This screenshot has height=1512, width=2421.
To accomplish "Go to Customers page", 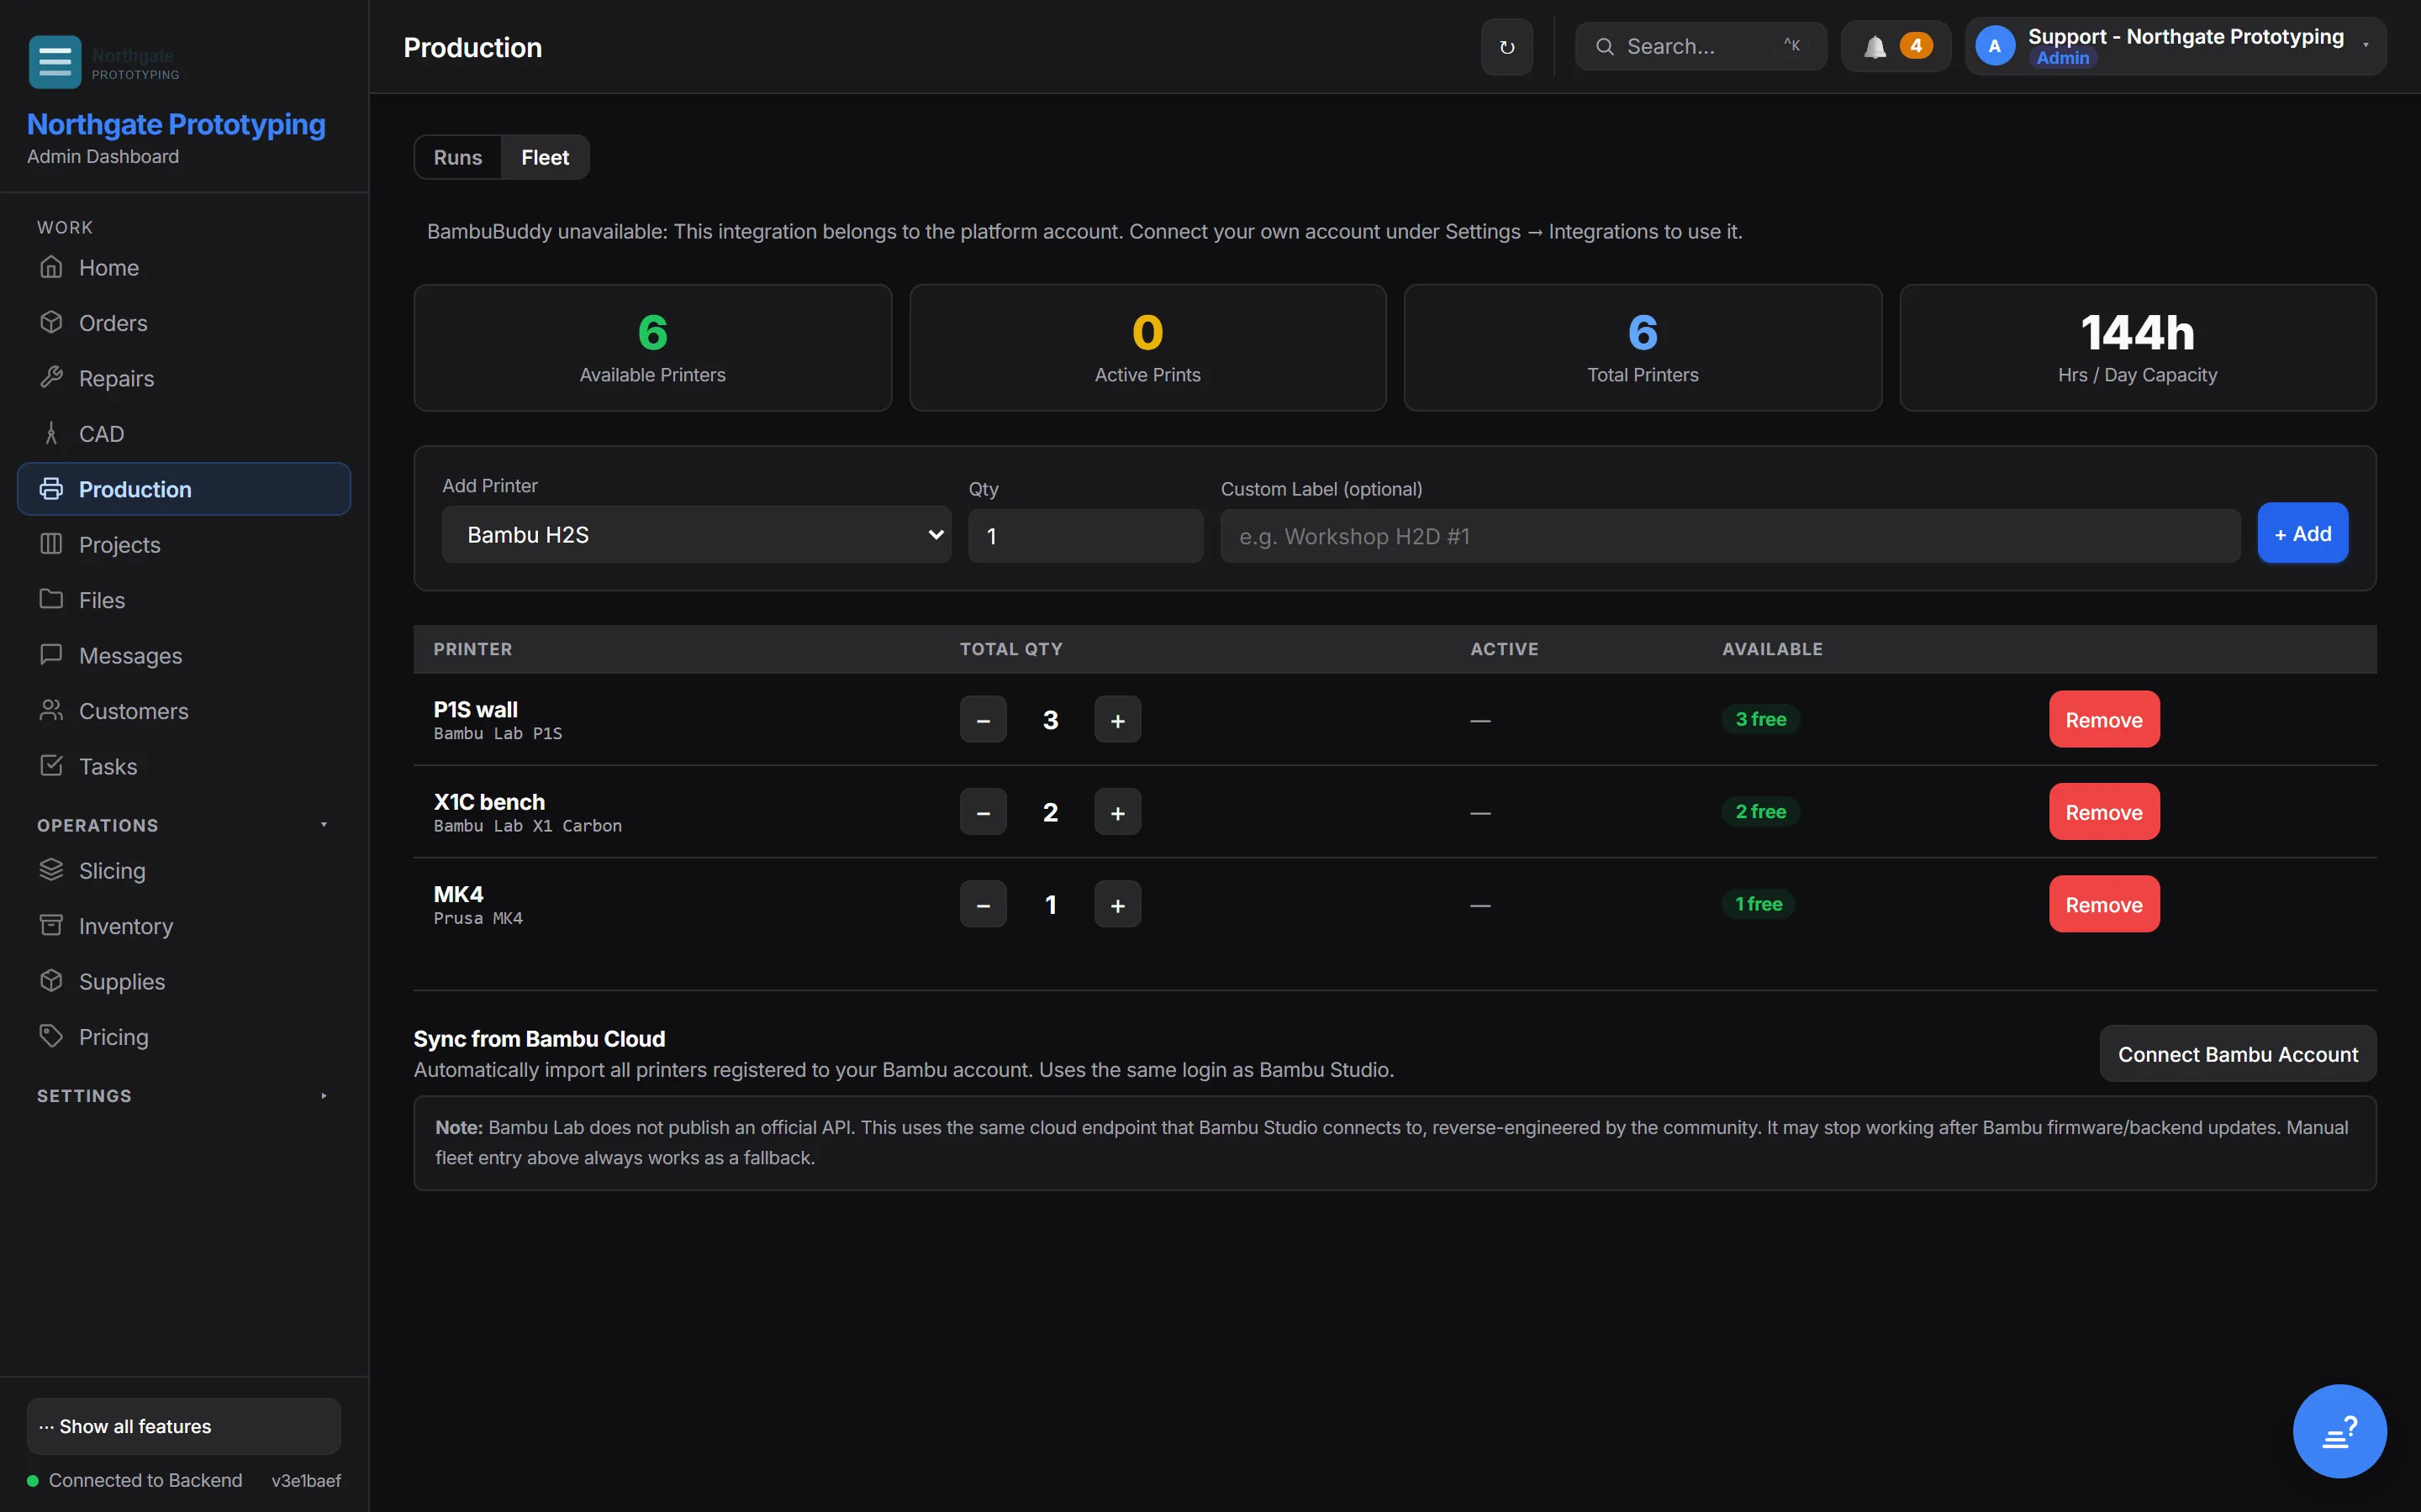I will (184, 711).
